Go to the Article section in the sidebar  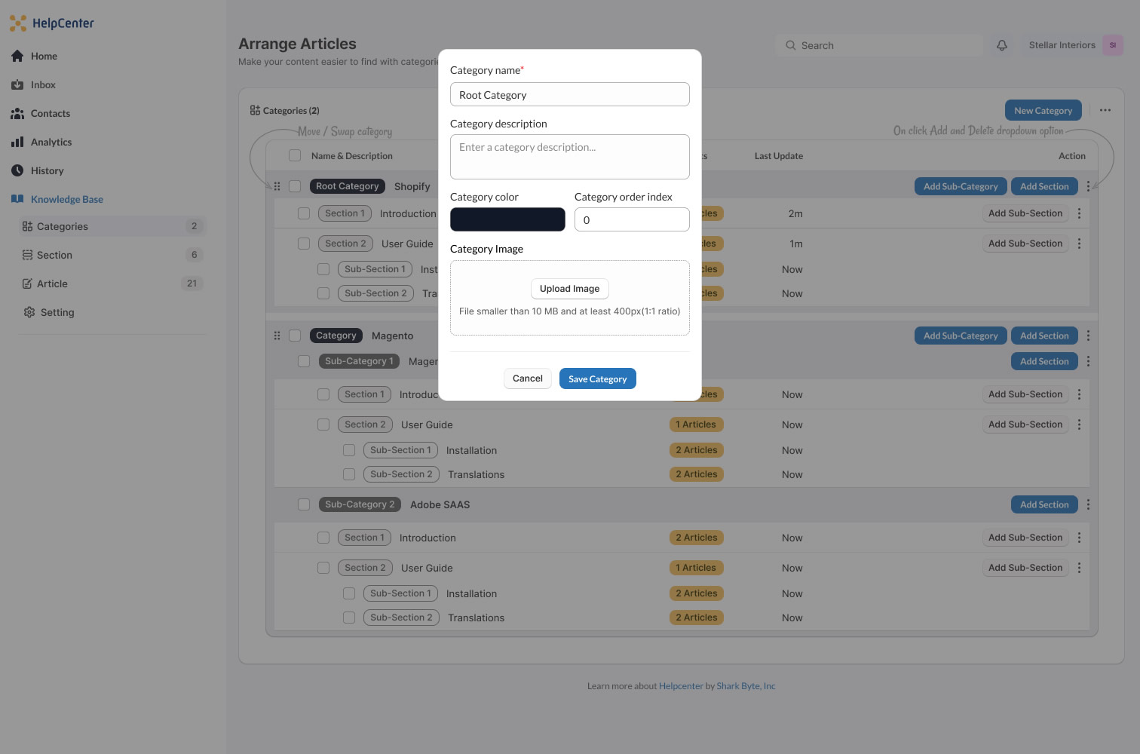(x=53, y=284)
